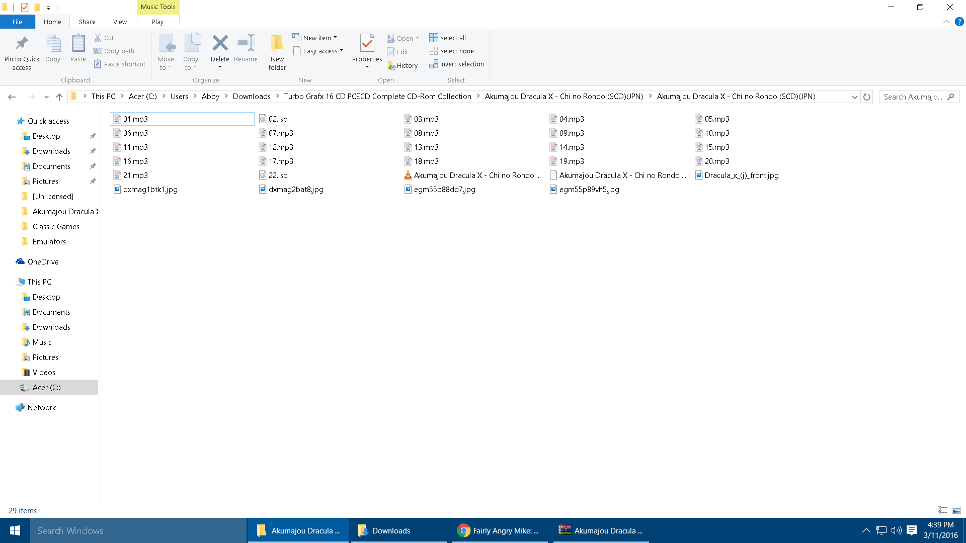The width and height of the screenshot is (966, 543).
Task: Select image egm55p89vh5.jpg
Action: click(584, 189)
